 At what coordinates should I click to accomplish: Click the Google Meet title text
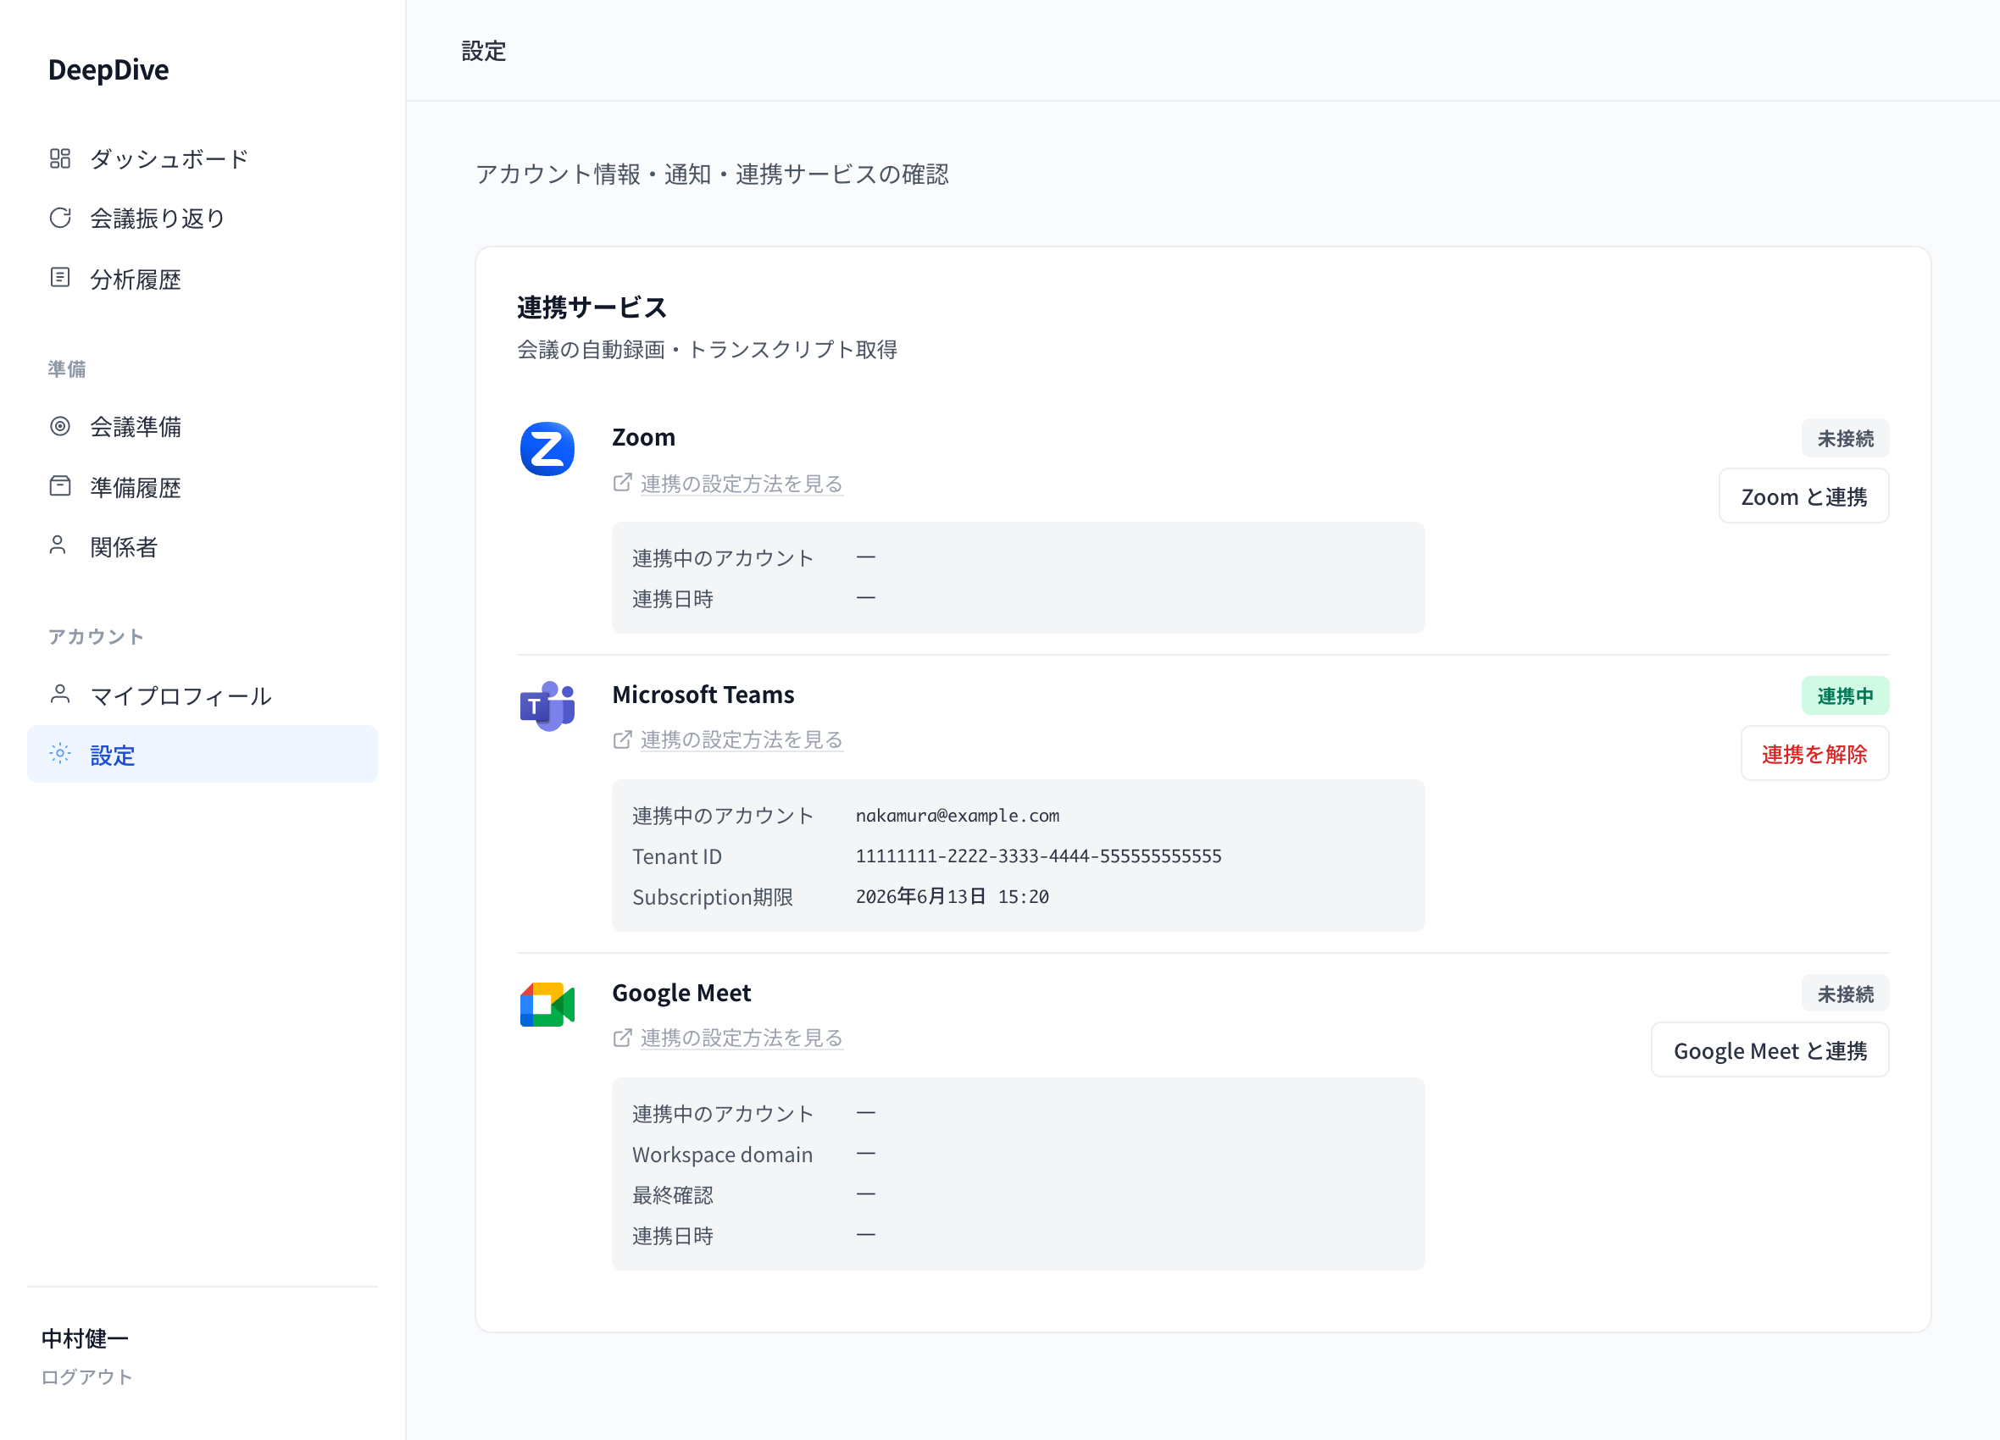pos(681,992)
